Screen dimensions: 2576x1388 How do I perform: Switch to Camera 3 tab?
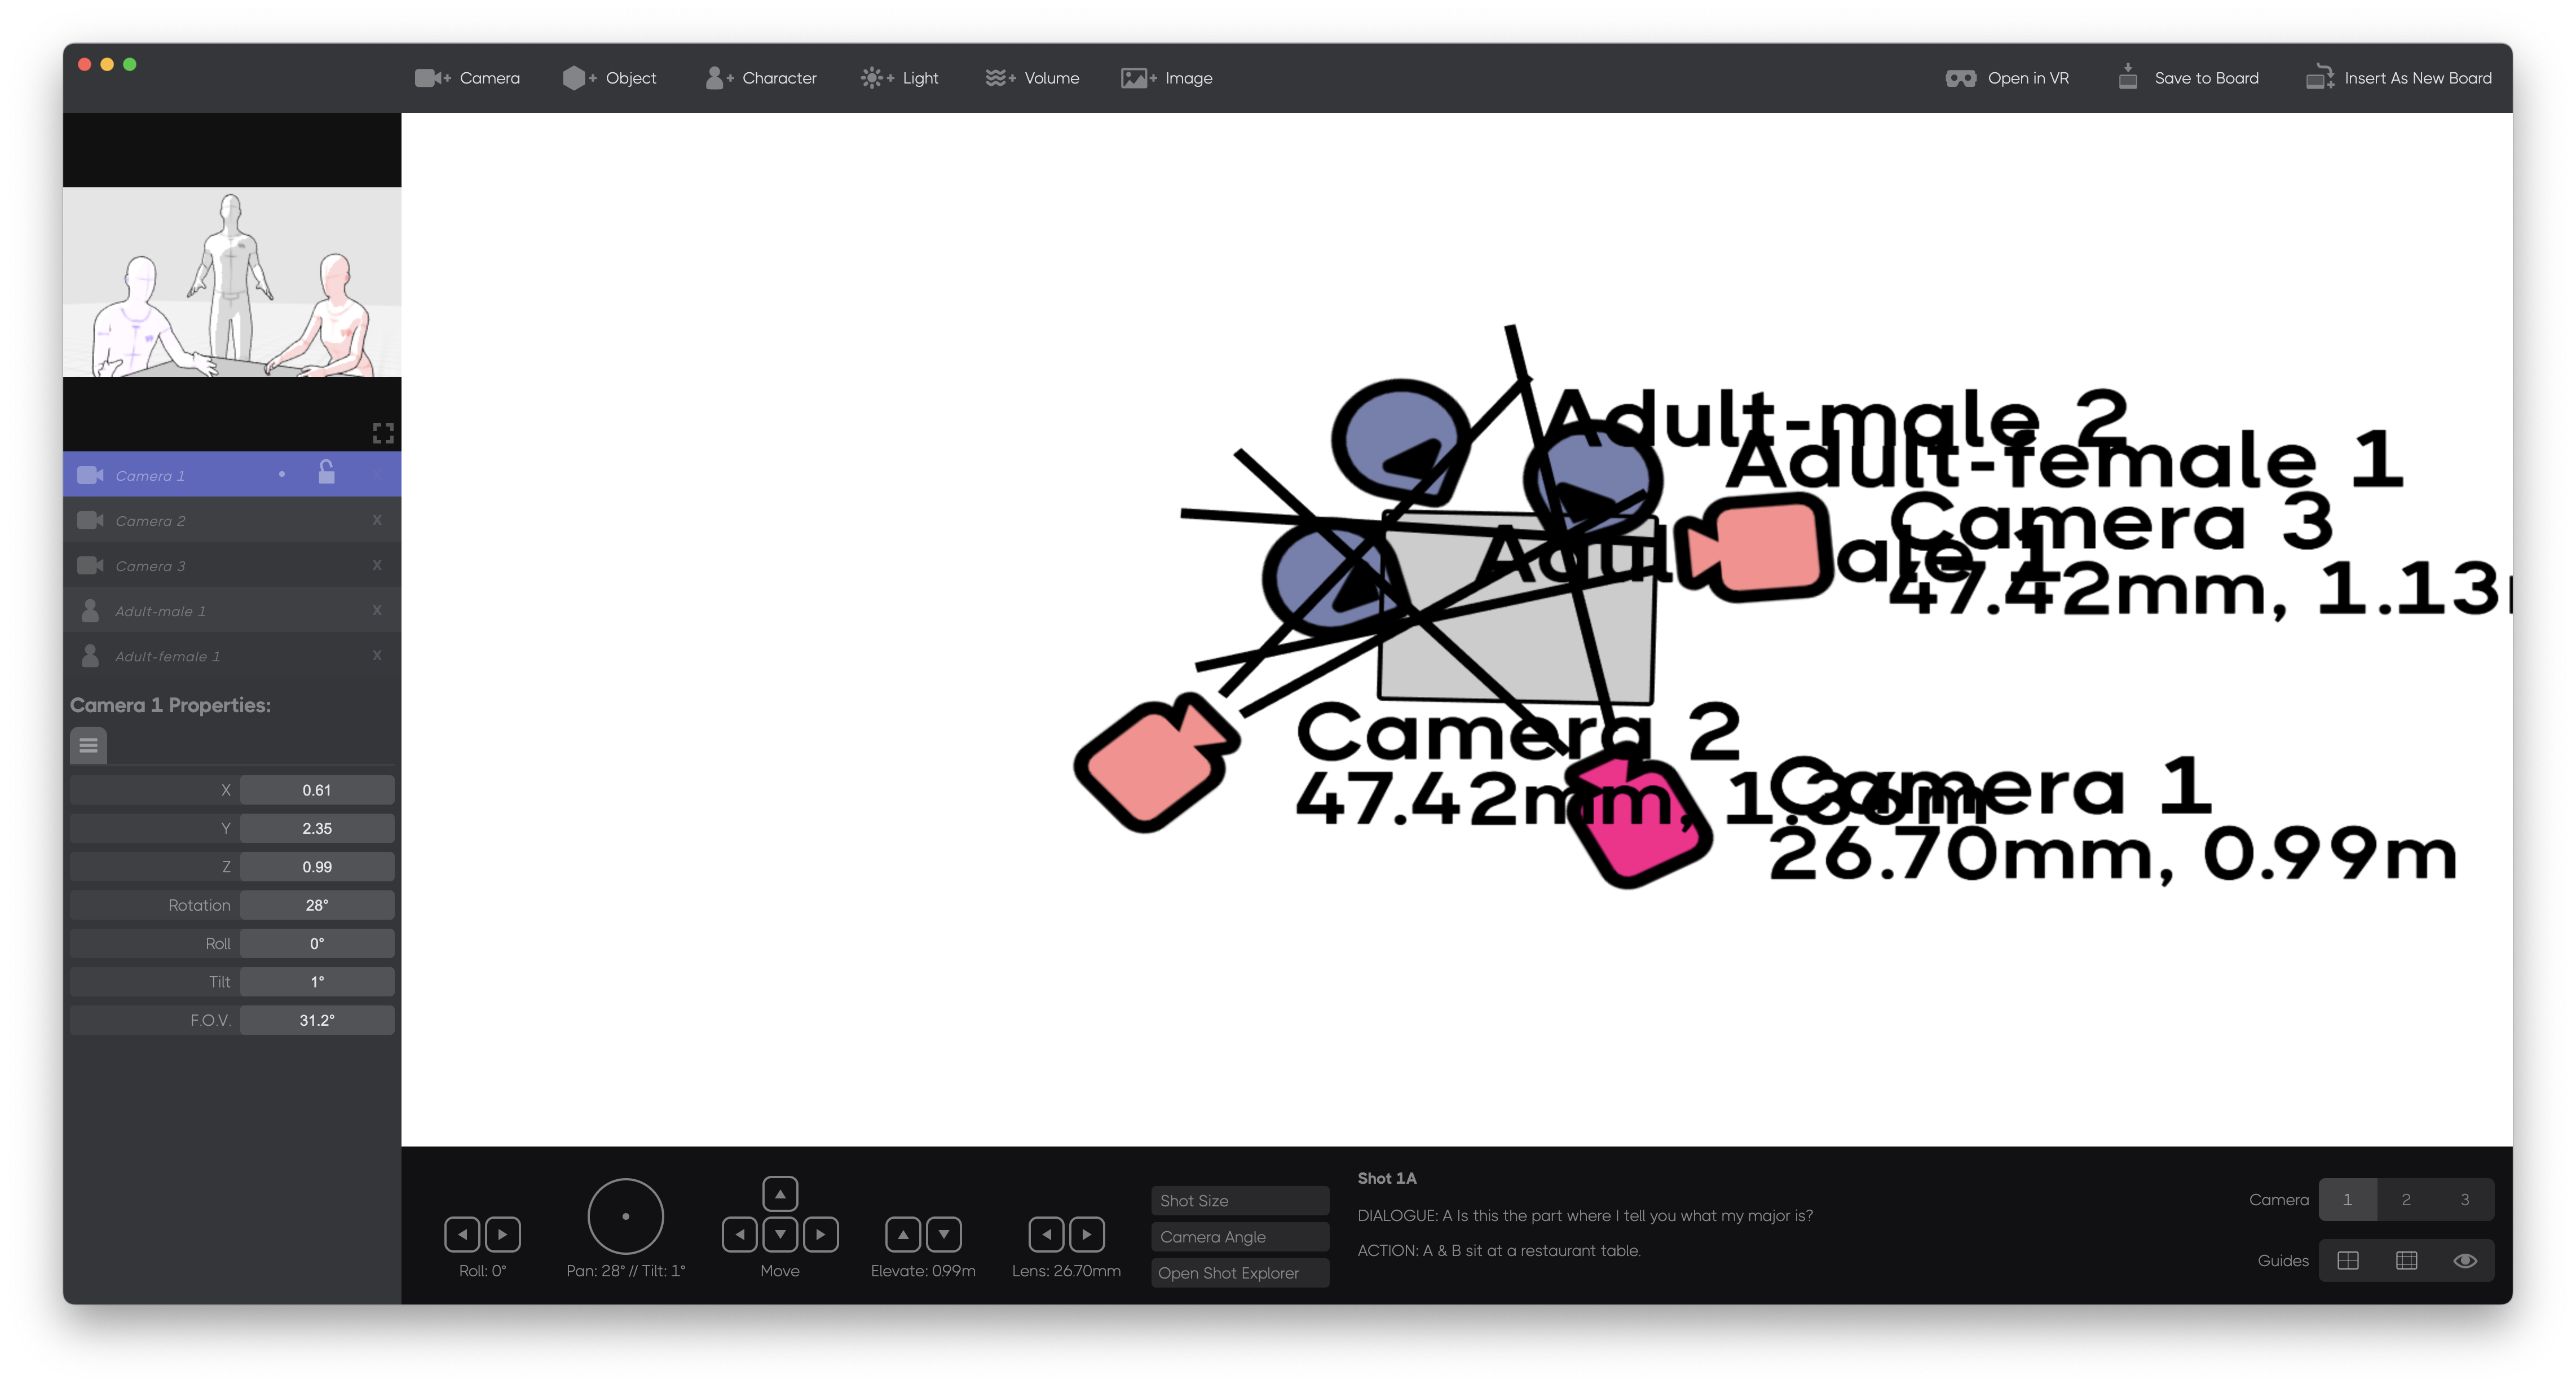tap(2464, 1200)
